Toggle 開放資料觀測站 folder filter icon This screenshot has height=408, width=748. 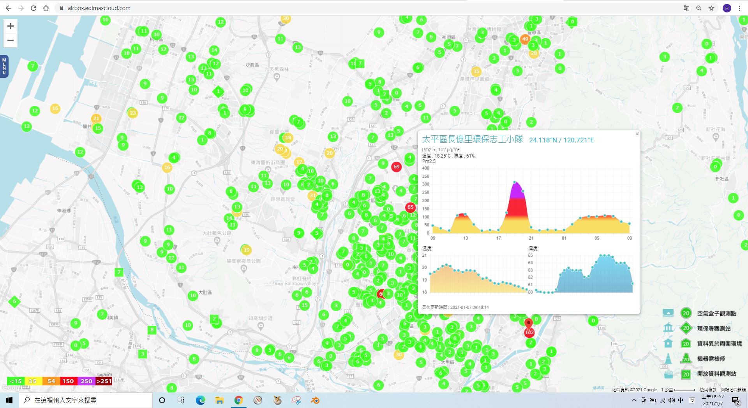pos(668,374)
